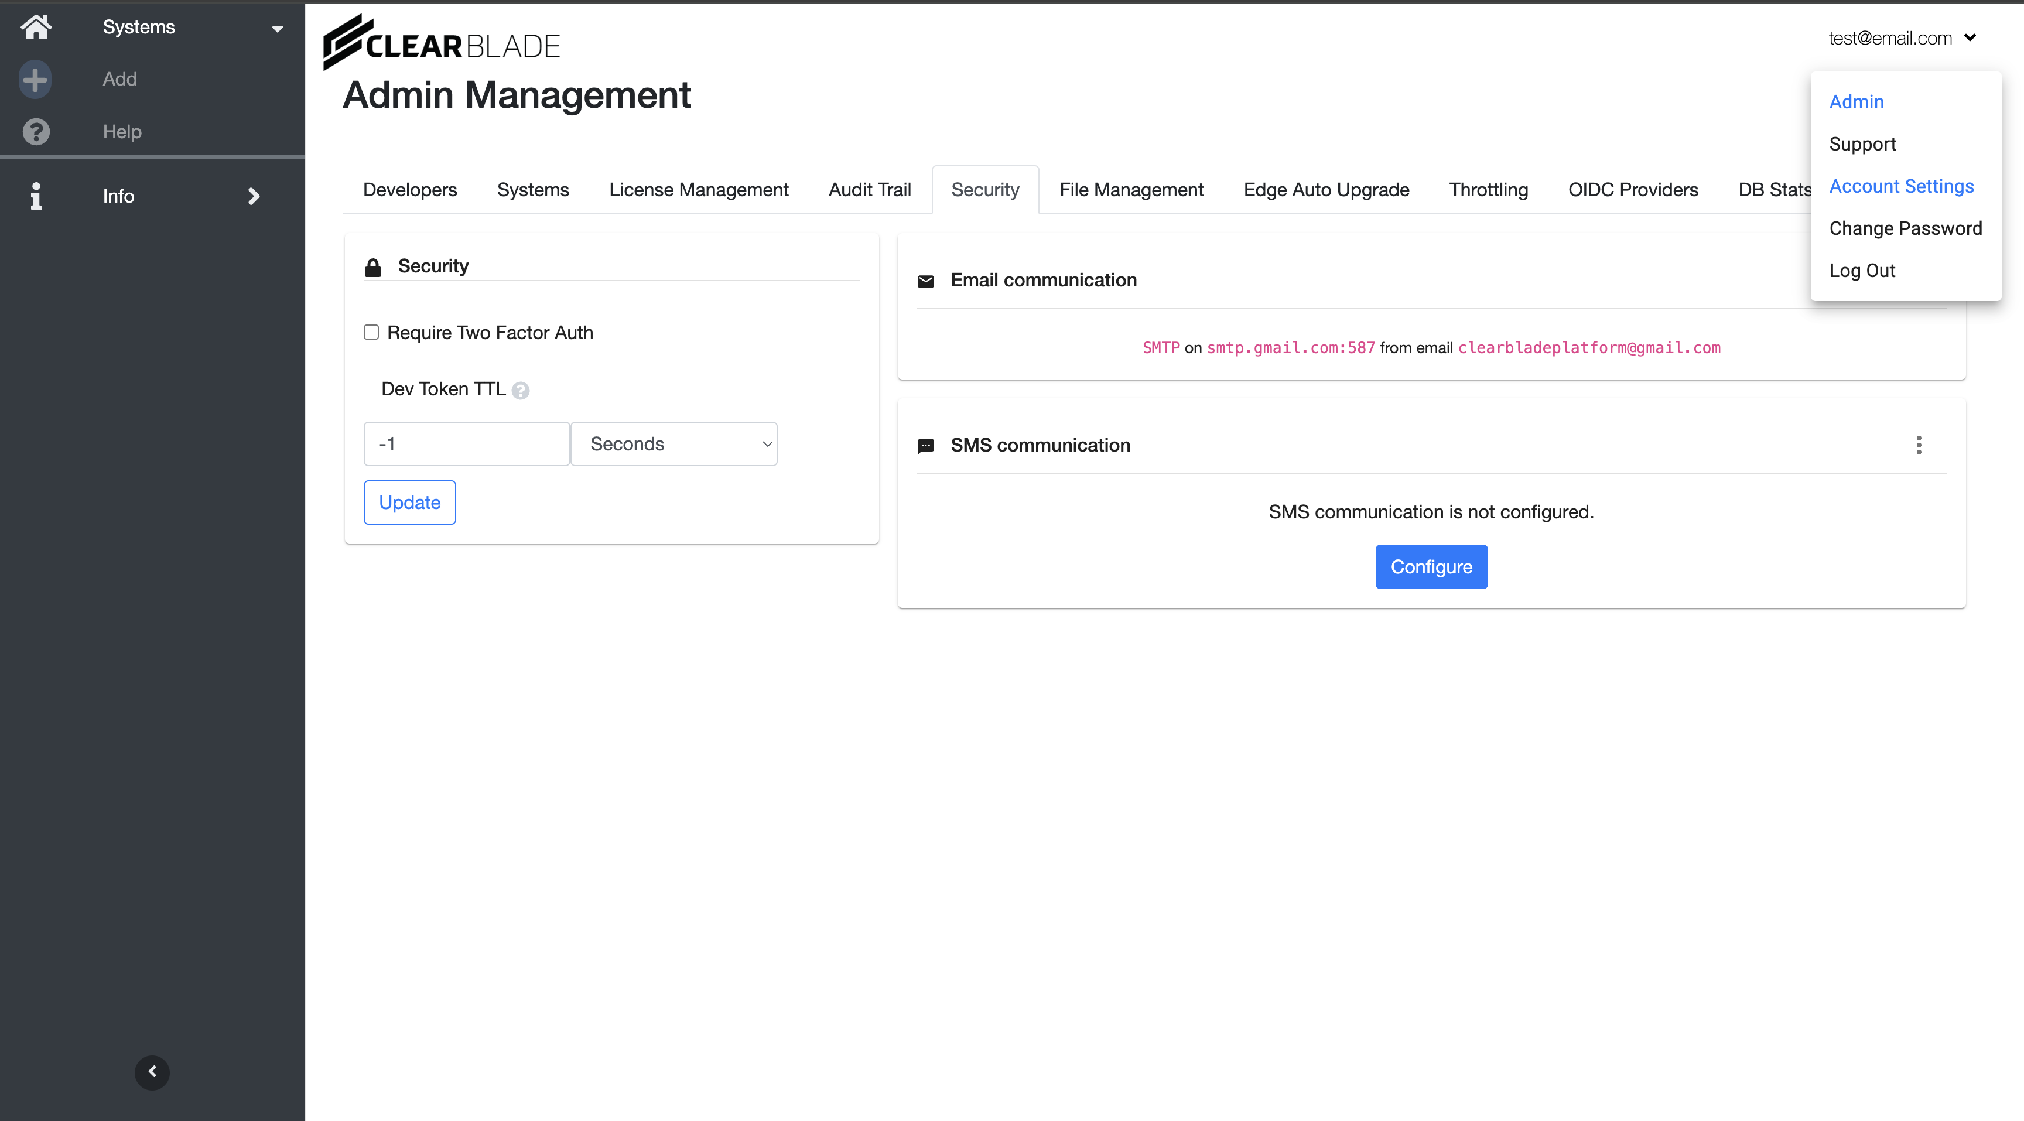This screenshot has height=1121, width=2024.
Task: Click the Dev Token TTL value field
Action: 466,444
